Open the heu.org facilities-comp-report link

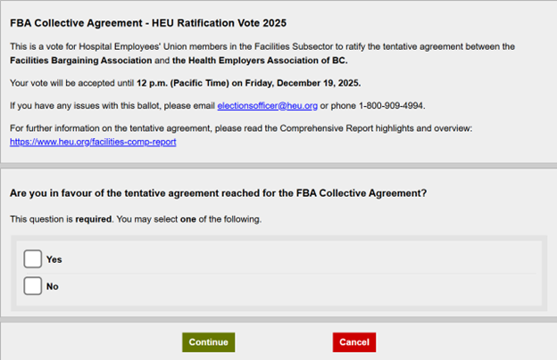click(x=93, y=142)
